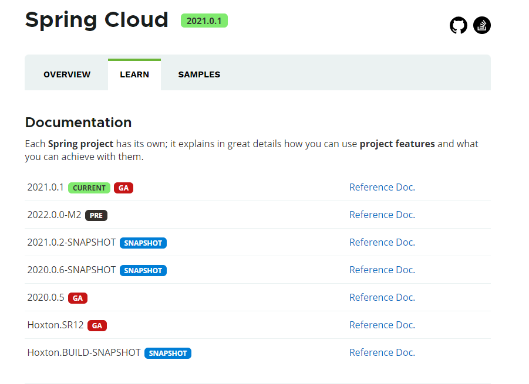
Task: Click the SNAPSHOT badge for Hoxton.BUILD-SNAPSHOT
Action: (x=168, y=354)
